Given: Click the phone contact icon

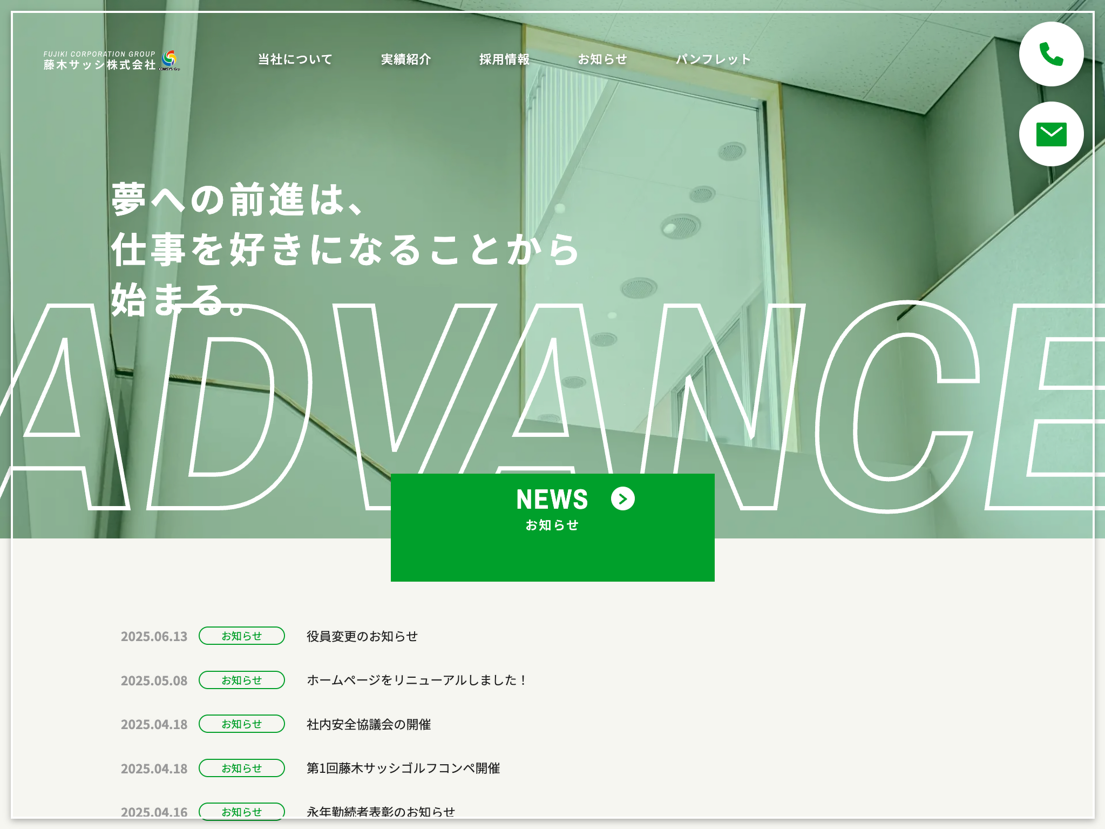Looking at the screenshot, I should pyautogui.click(x=1051, y=53).
